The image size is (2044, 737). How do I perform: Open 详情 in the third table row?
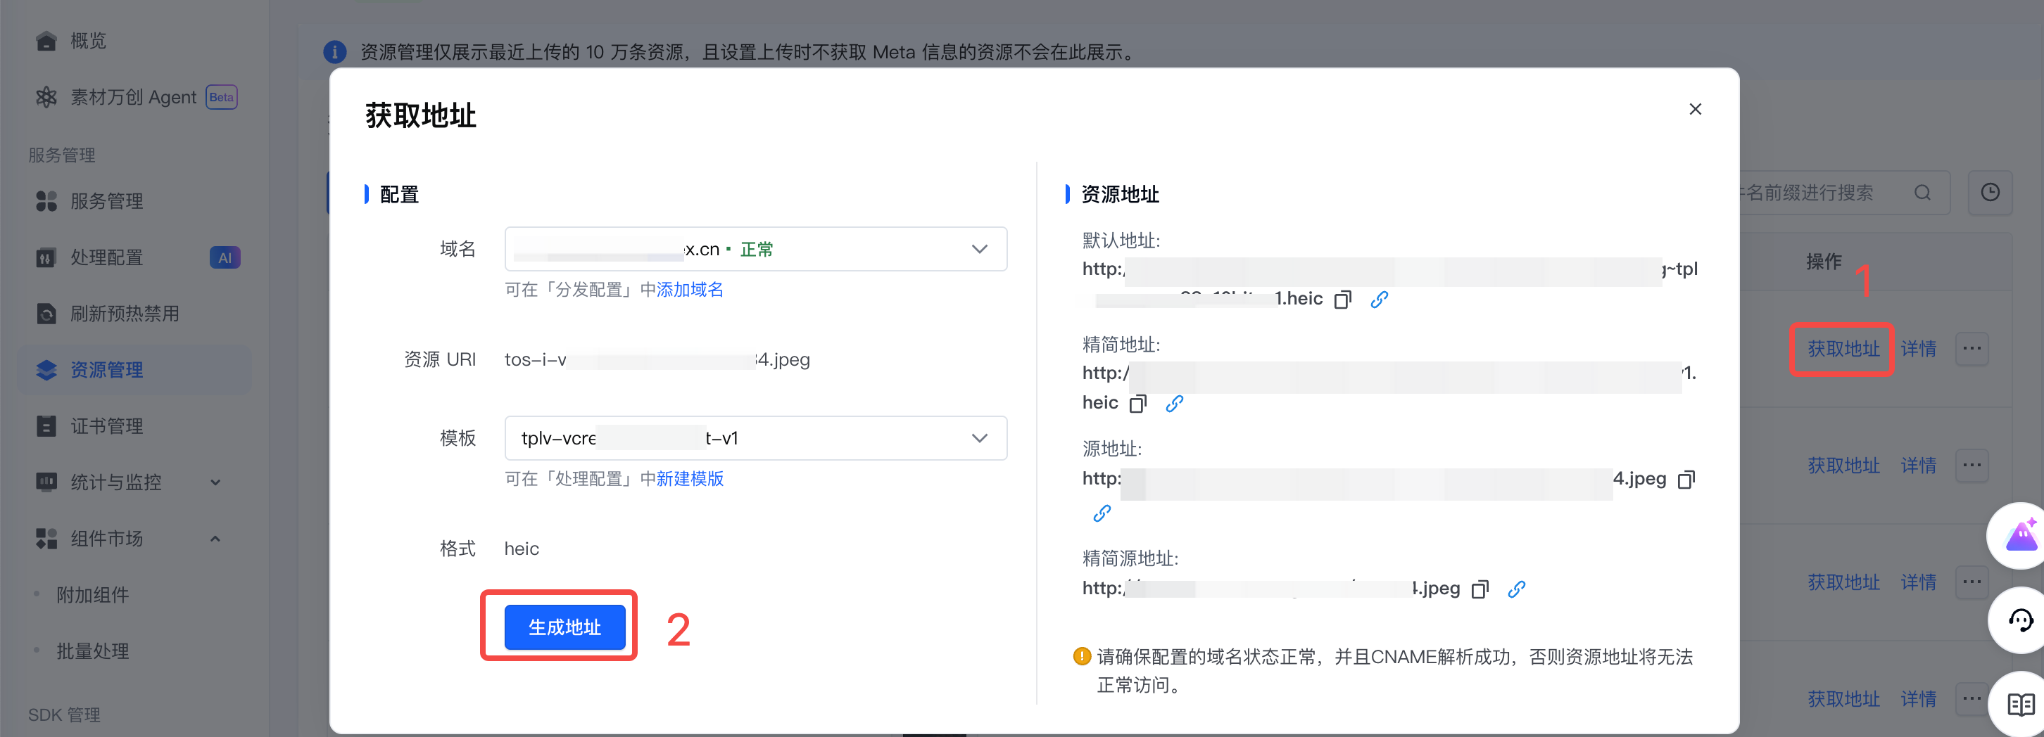click(x=1918, y=582)
